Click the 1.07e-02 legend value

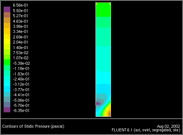[x=20, y=58]
